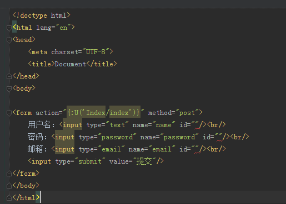Screen dimensions: 286x204
Task: Click the br tag after email input
Action: 217,149
